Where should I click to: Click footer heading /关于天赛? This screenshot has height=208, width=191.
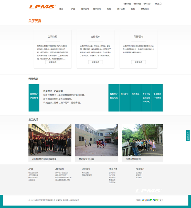(x=113, y=169)
